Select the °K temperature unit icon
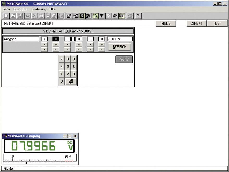229x172 pixels. 108,16
